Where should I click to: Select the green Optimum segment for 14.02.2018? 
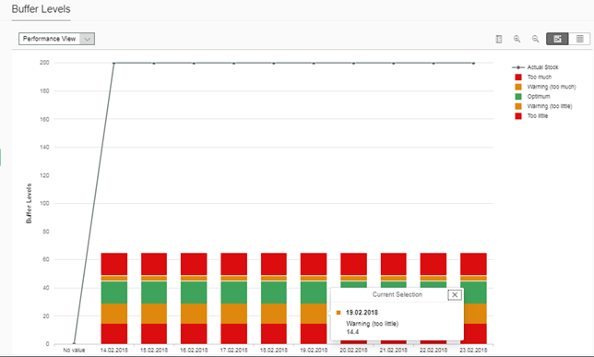tap(114, 292)
